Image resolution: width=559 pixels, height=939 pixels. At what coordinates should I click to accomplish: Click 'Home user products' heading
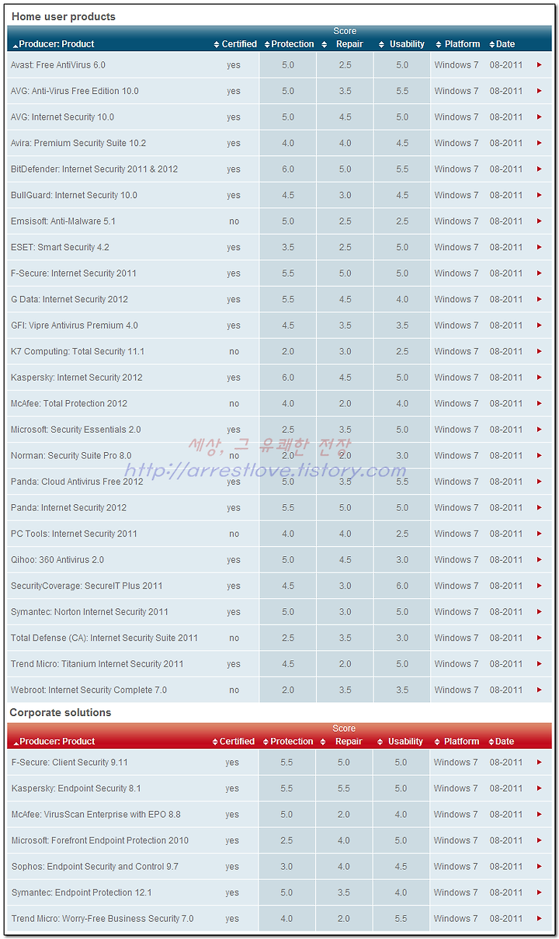(x=64, y=16)
